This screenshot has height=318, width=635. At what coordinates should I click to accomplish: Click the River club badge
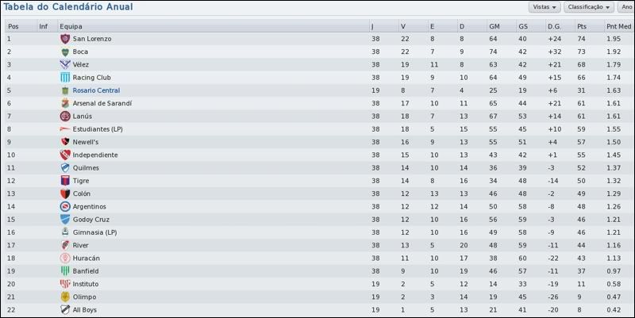[x=65, y=245]
